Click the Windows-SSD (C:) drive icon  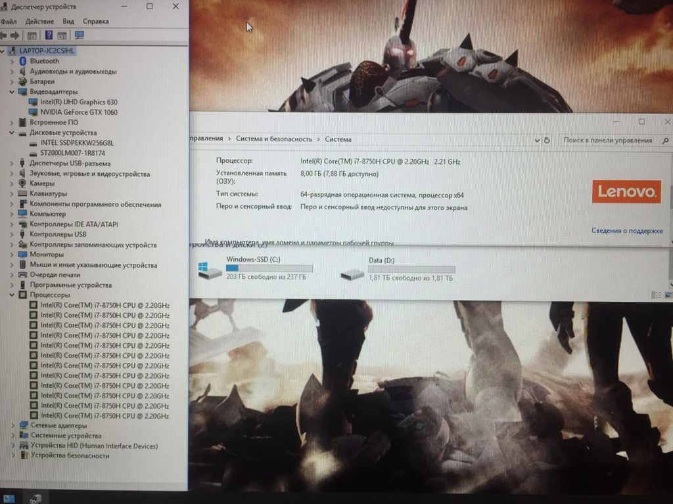coord(210,271)
